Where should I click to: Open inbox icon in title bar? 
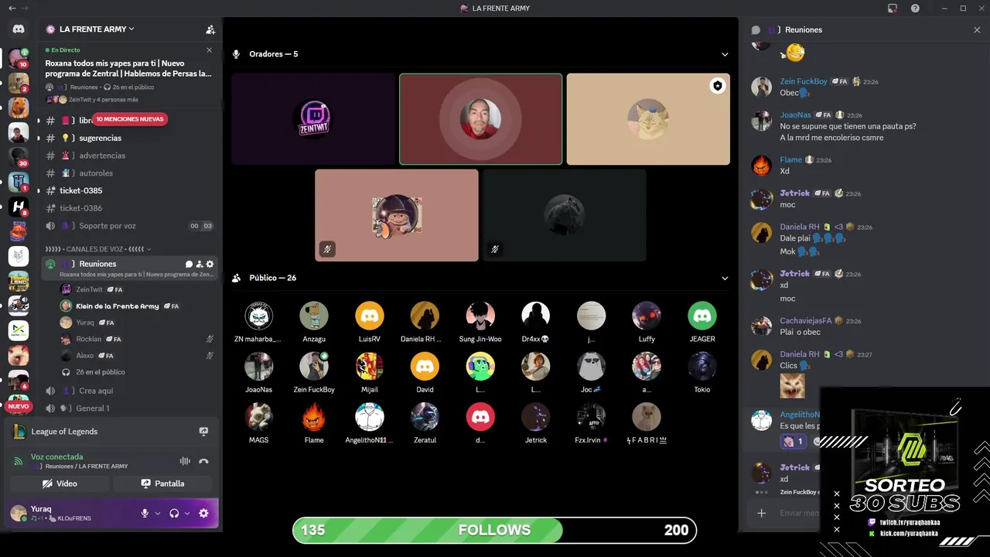tap(892, 8)
